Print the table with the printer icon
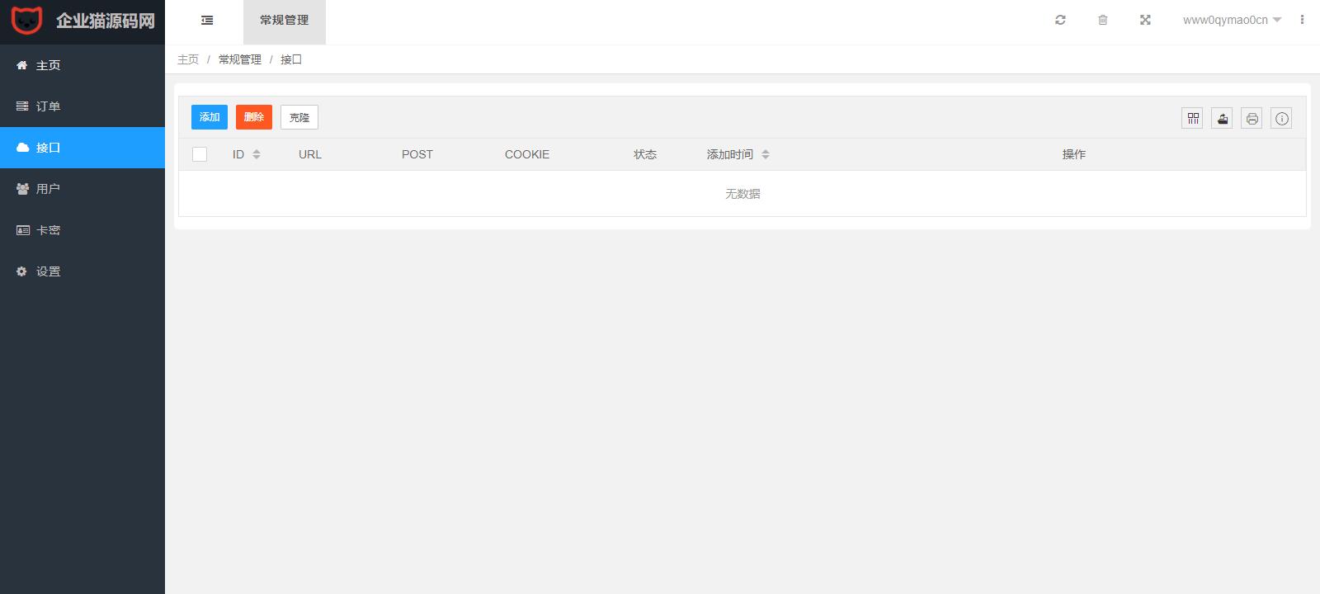This screenshot has width=1320, height=594. pyautogui.click(x=1252, y=118)
